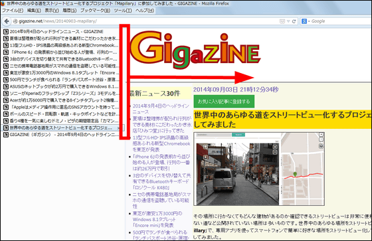The height and width of the screenshot is (241, 372).
Task: Go back with the Back arrow button
Action: tap(7, 21)
